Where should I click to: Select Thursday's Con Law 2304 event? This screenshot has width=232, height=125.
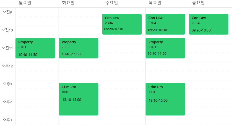(x=165, y=24)
